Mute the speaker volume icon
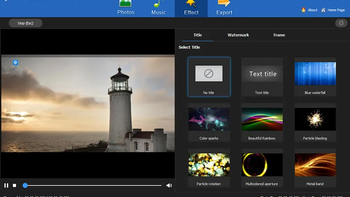This screenshot has height=197, width=350. point(169,186)
